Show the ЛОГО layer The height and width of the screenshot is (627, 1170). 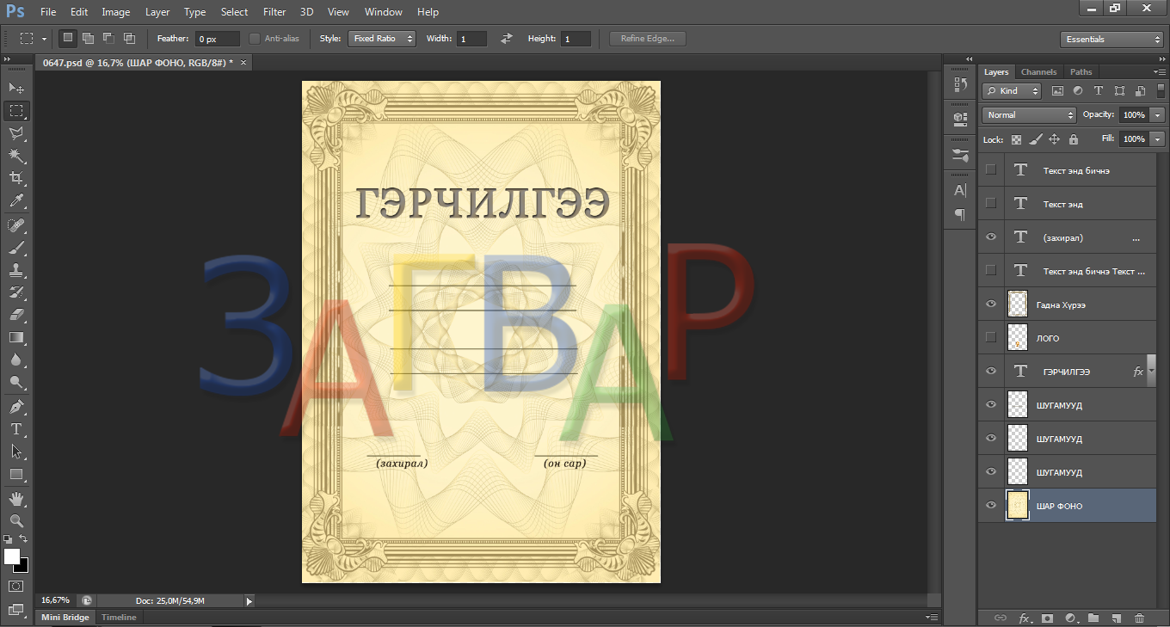pyautogui.click(x=990, y=338)
